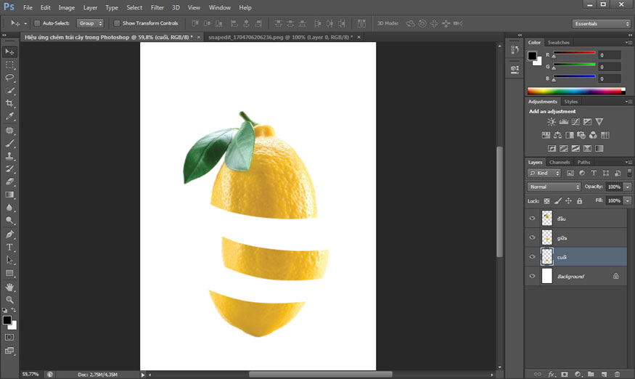
Task: Select the Pen tool
Action: [9, 235]
